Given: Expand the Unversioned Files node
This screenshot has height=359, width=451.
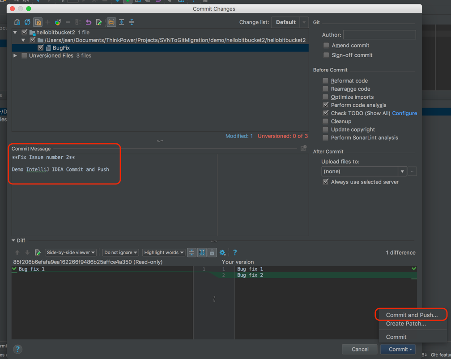Looking at the screenshot, I should [15, 55].
